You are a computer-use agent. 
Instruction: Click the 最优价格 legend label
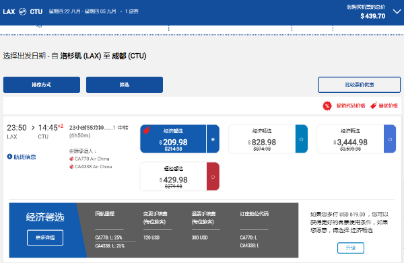point(388,106)
